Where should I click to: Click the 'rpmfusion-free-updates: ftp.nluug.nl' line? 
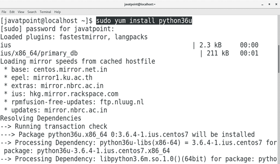click(x=74, y=102)
